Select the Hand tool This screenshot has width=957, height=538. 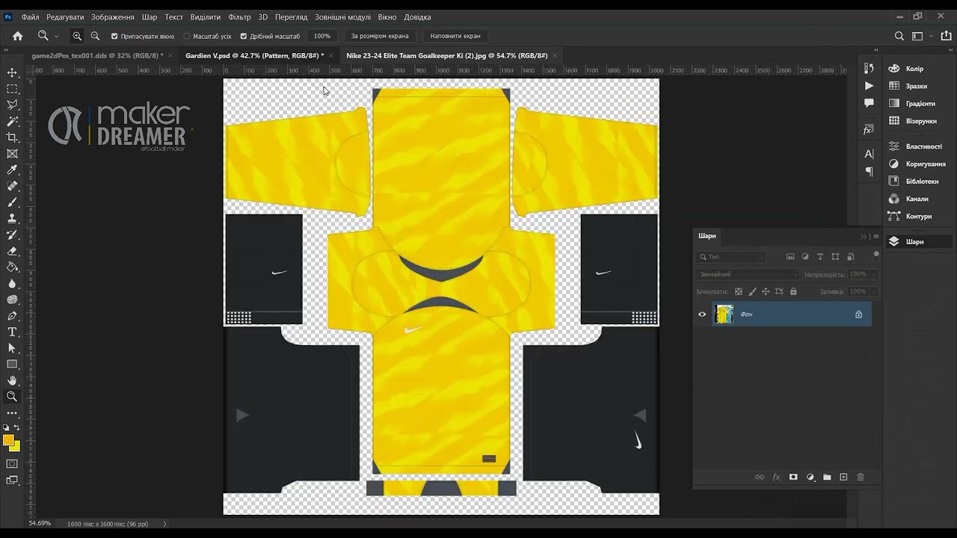12,380
